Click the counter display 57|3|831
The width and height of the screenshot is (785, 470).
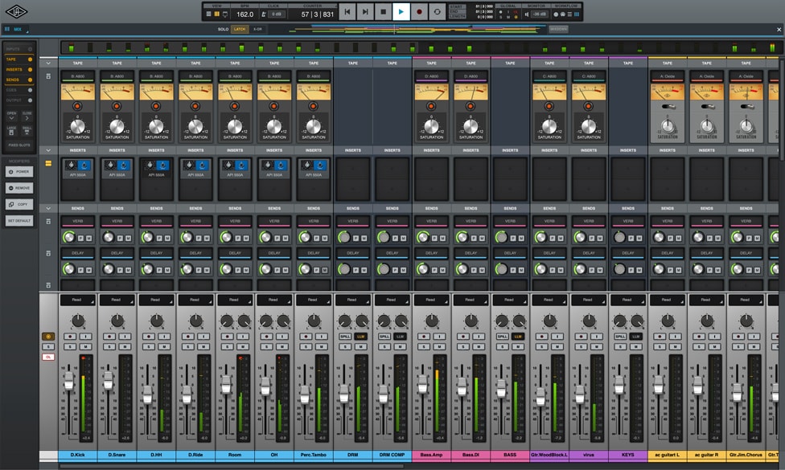[318, 14]
